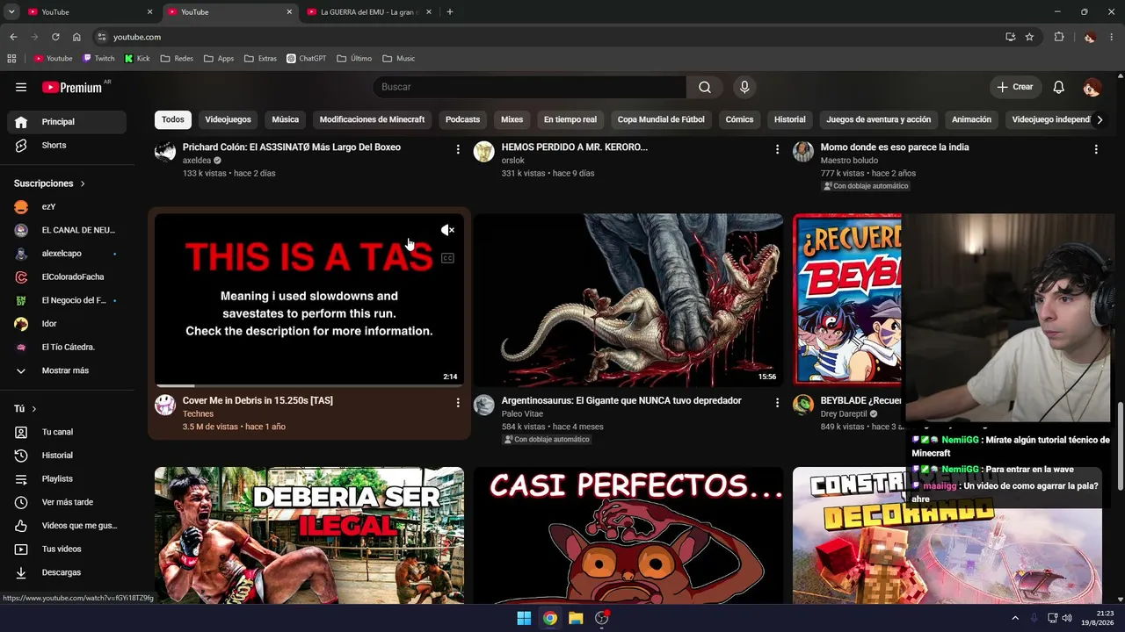Click the Crear button
This screenshot has height=632, width=1125.
(x=1015, y=87)
